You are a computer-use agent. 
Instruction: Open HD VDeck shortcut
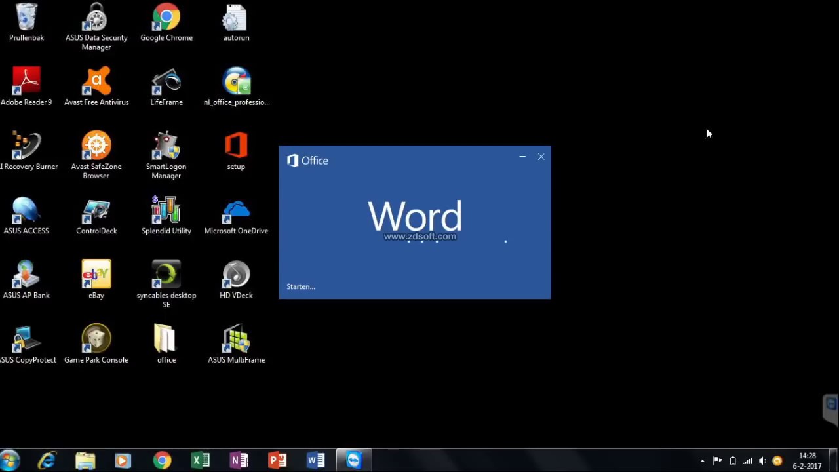(x=236, y=280)
